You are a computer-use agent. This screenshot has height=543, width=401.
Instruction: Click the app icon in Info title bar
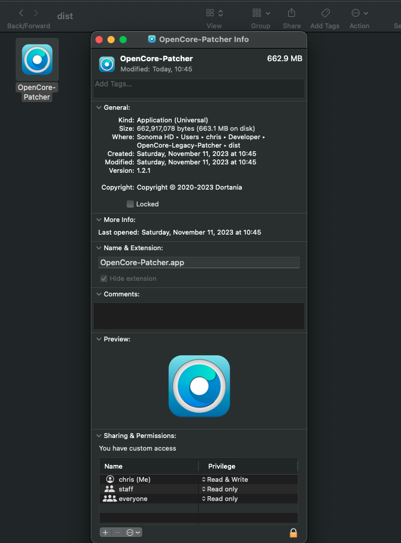pos(152,39)
